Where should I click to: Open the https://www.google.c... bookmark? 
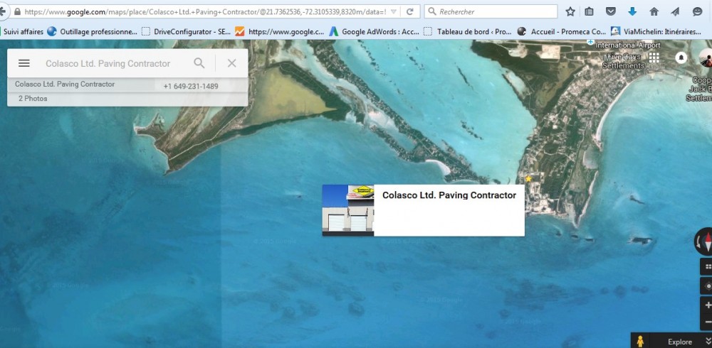tap(280, 32)
